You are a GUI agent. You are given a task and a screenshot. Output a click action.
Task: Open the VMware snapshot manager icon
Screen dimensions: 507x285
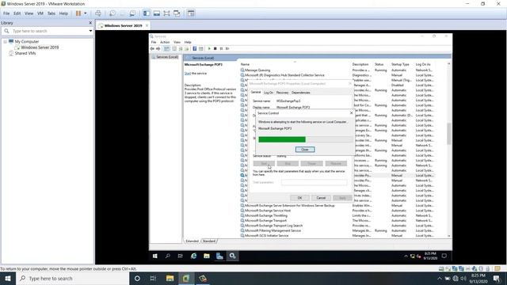point(132,13)
